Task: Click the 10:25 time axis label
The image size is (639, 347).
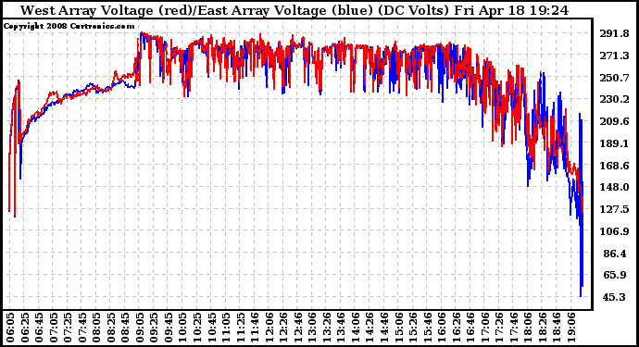Action: click(x=197, y=328)
